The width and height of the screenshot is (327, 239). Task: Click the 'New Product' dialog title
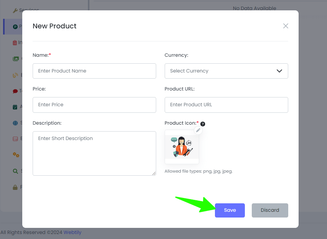click(54, 26)
